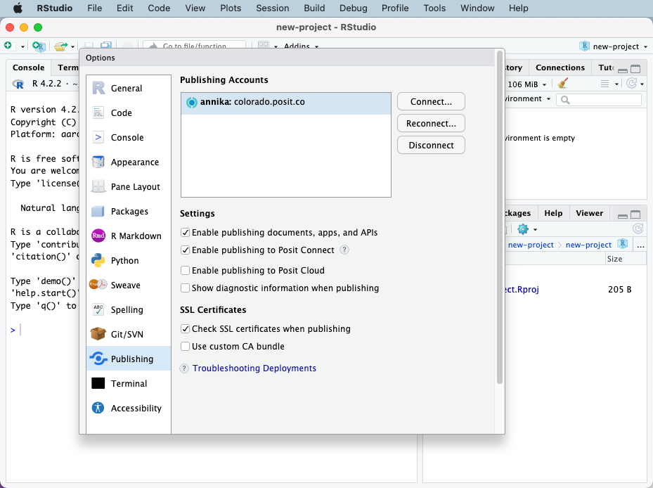Uncheck Enable publishing to Posit Connect

click(x=186, y=250)
